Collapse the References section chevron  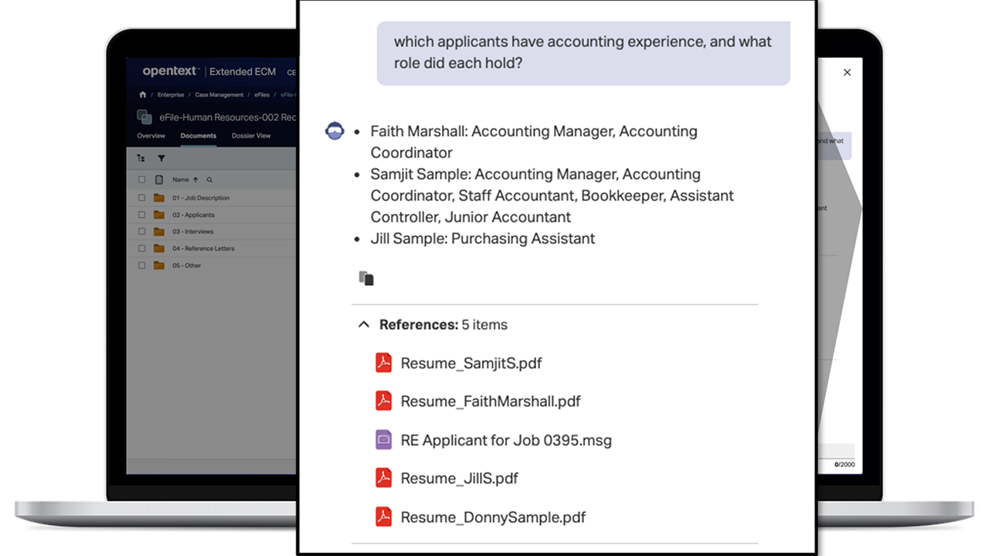pos(363,325)
